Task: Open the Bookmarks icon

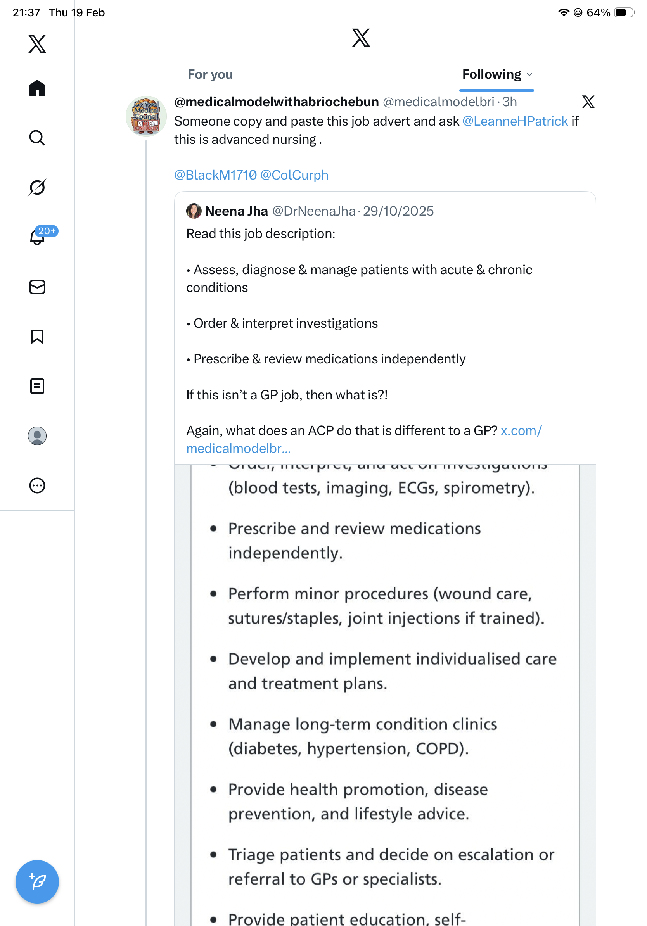Action: click(37, 336)
